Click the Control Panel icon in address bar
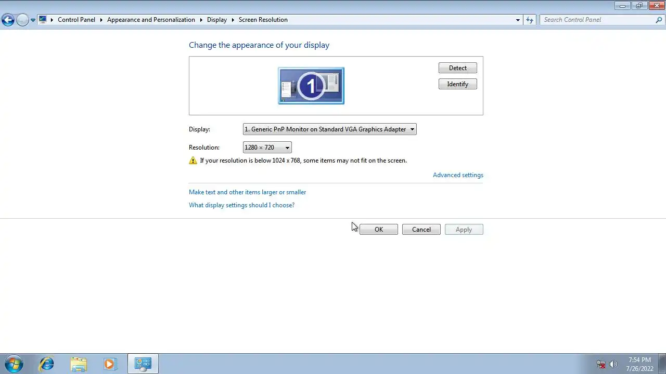 tap(43, 20)
